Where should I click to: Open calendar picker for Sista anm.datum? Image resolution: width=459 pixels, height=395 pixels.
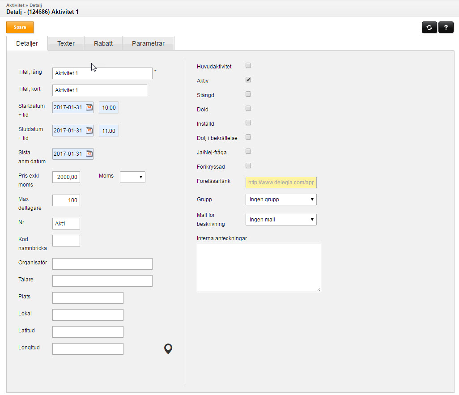[x=89, y=153]
